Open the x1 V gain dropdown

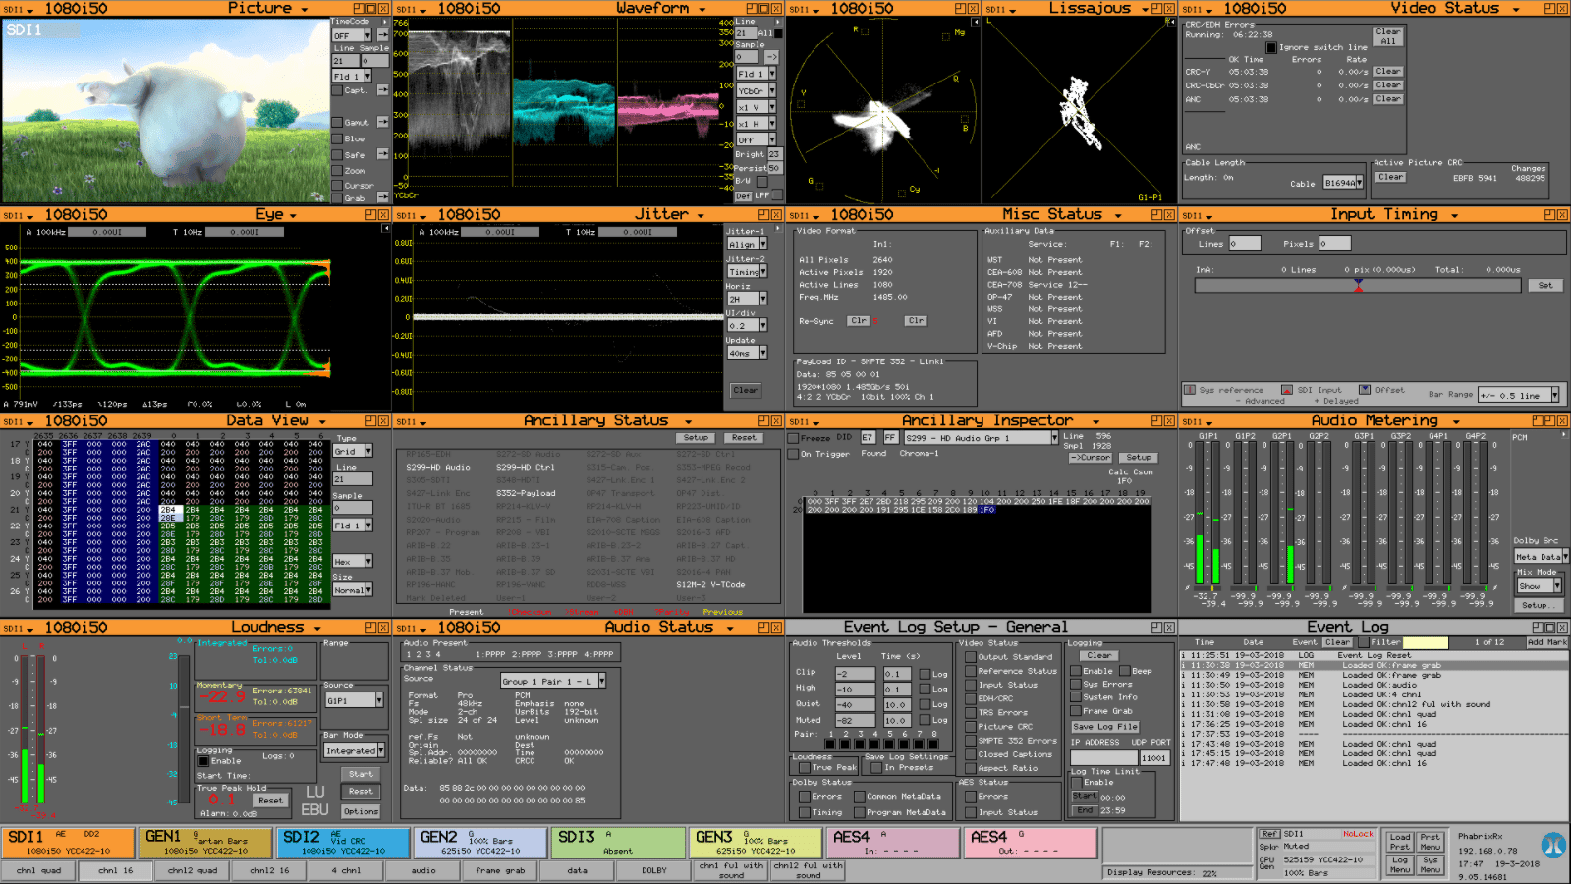(757, 107)
